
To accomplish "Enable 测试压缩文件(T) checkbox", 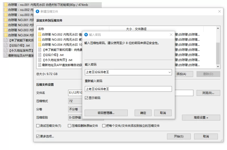I will pos(38,126).
